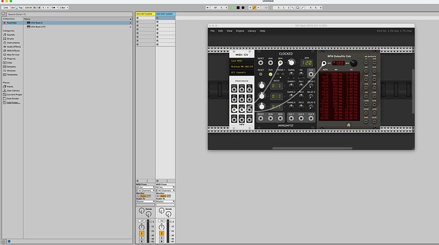Open the Clips category in browser
The image size is (439, 245).
tap(10, 63)
